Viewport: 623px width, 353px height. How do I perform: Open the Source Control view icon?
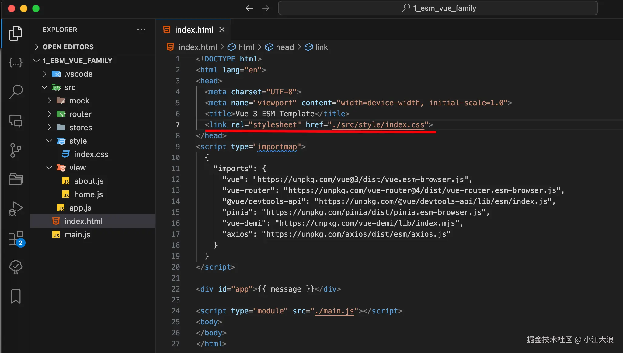(x=16, y=150)
